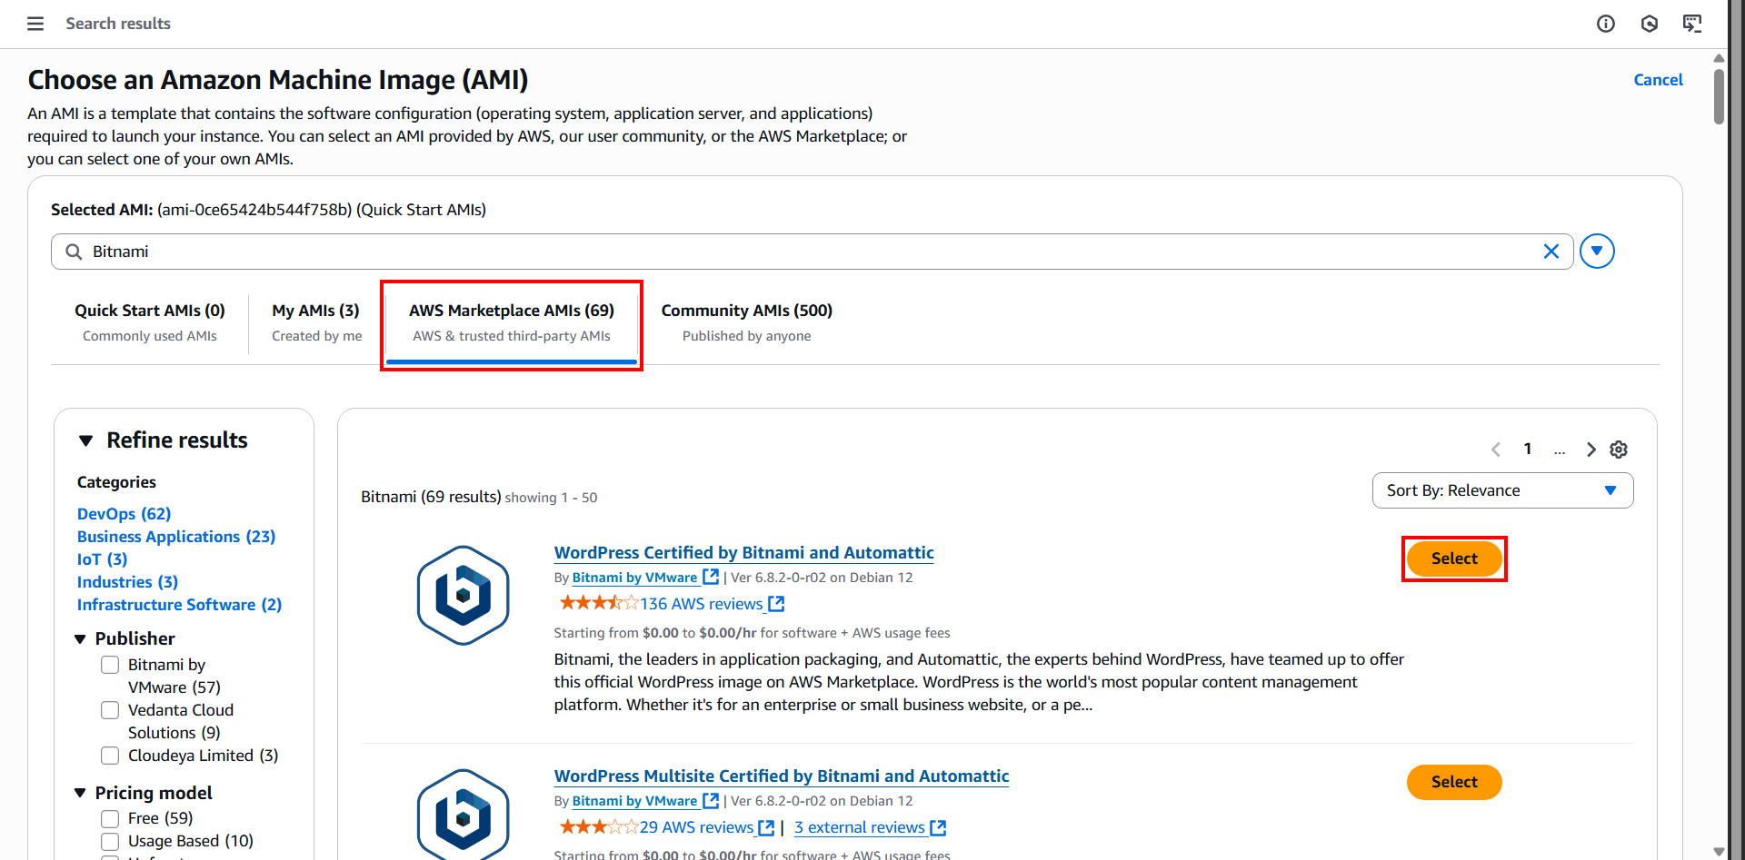Click scrollbar down arrow at bottom right

pos(1719,852)
